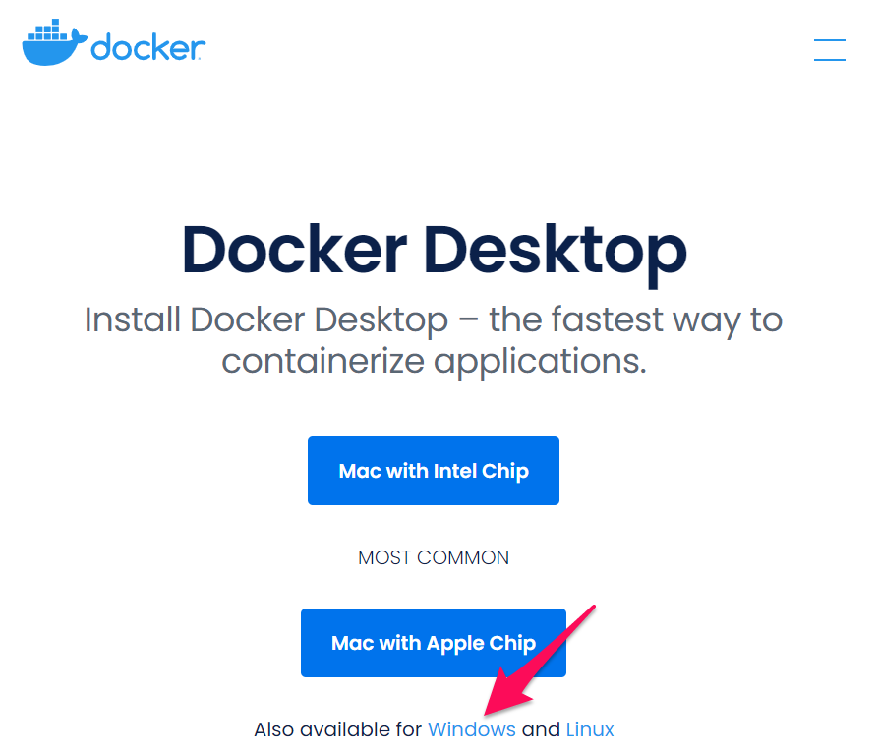Click the red arrow annotation graphic
879x754 pixels.
539,661
